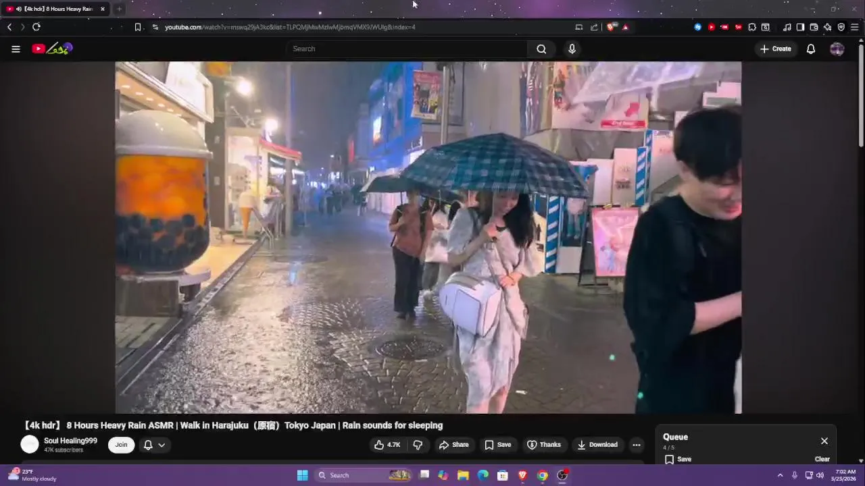Open the volume speaker tray icon

tap(820, 475)
